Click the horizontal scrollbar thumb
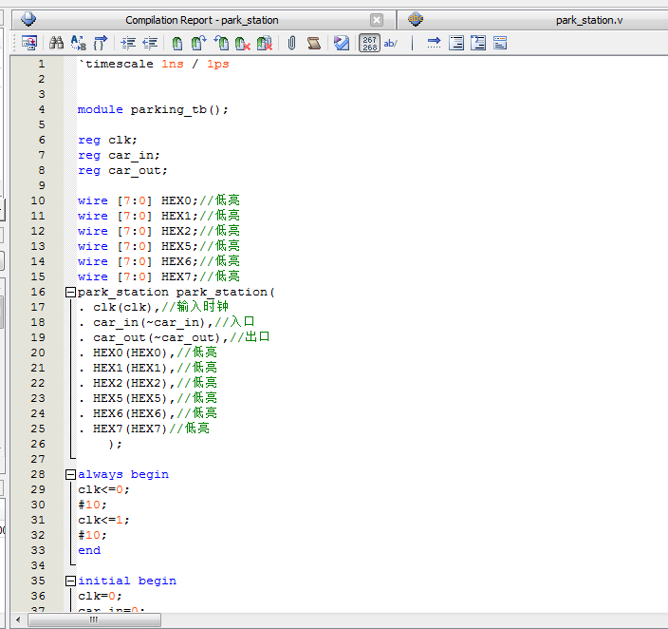Image resolution: width=668 pixels, height=629 pixels. tap(93, 619)
